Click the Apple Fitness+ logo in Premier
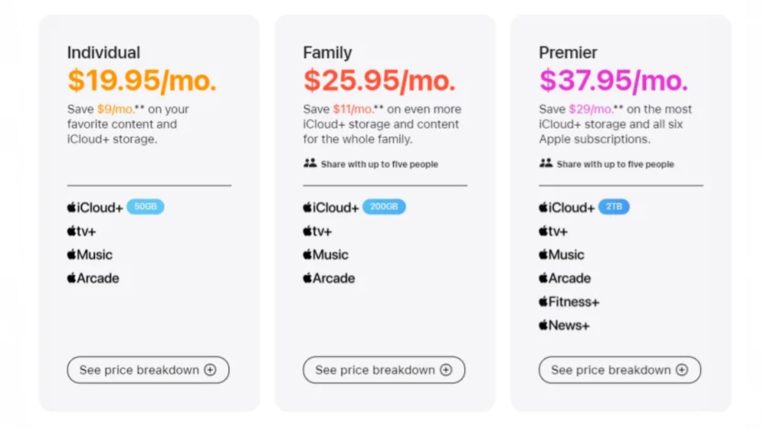Viewport: 764px width, 429px height. [569, 302]
